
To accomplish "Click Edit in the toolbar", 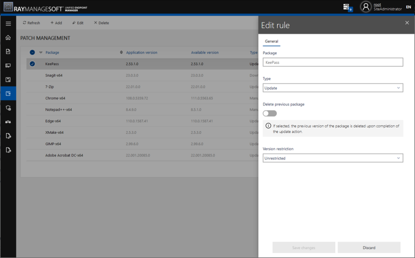I will tap(78, 23).
